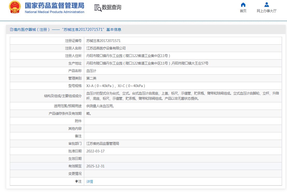The image size is (287, 193).
Task: Click the 批准日期 row label
Action: pos(75,151)
